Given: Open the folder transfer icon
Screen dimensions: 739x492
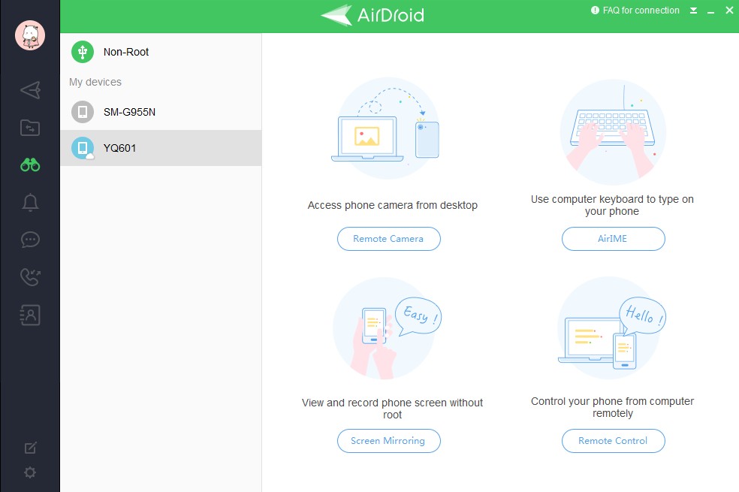Looking at the screenshot, I should tap(29, 128).
